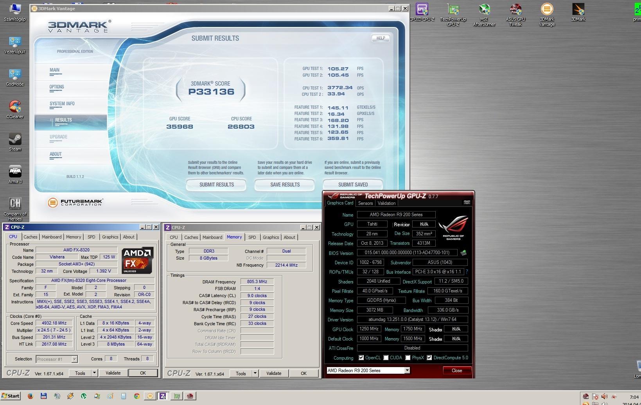Click the Close button in GPU-Z
Screen dimensions: 641x405
(x=457, y=370)
